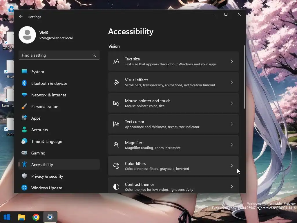The image size is (297, 223).
Task: Click the VM6 user profile avatar
Action: pos(27,35)
